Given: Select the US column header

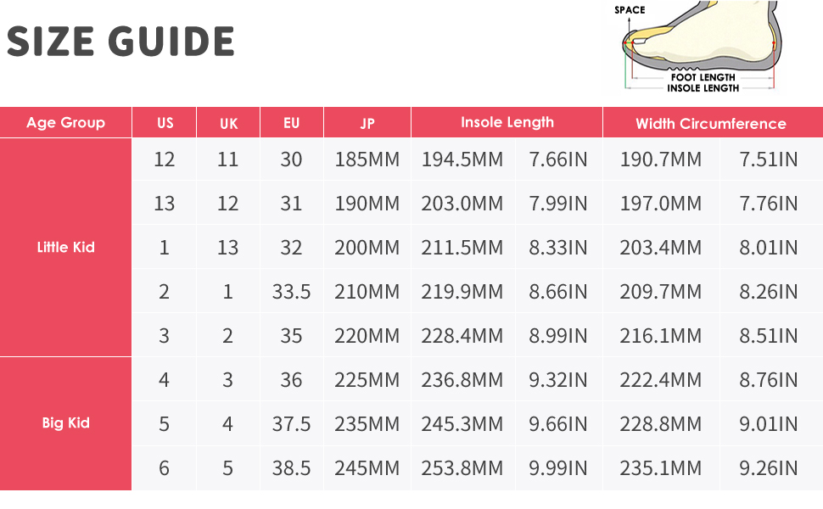Looking at the screenshot, I should (x=165, y=123).
